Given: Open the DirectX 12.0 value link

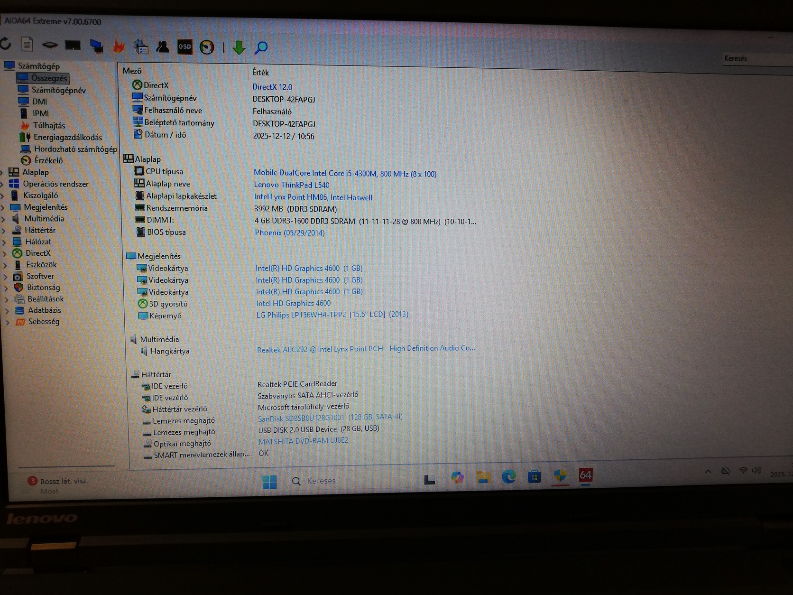Looking at the screenshot, I should pos(272,87).
